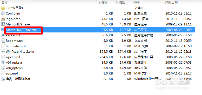This screenshot has width=202, height=95.
Task: Click the 2010-11-12 22:13 date cell
Action: tap(178, 52)
